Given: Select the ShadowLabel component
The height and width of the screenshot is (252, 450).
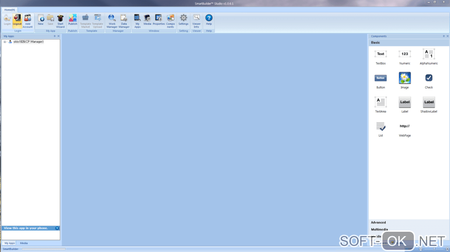Looking at the screenshot, I should [x=429, y=105].
